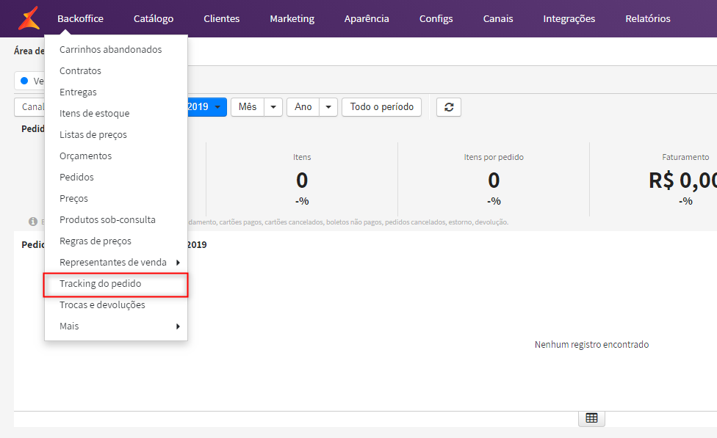717x438 pixels.
Task: Click the refresh icon button
Action: [449, 107]
